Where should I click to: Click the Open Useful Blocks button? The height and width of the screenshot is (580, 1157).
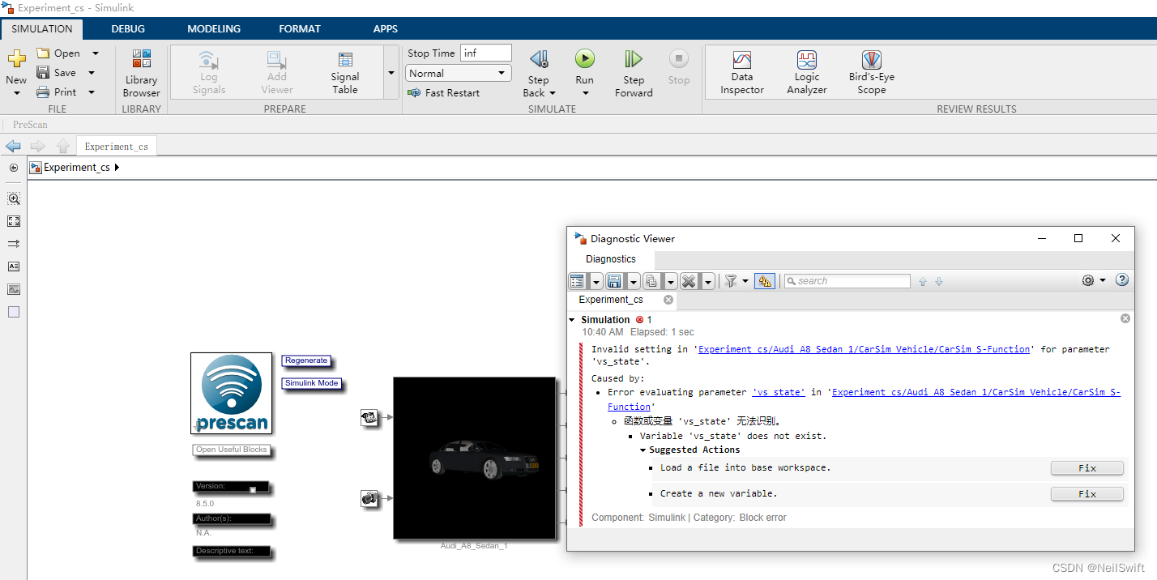click(x=231, y=450)
